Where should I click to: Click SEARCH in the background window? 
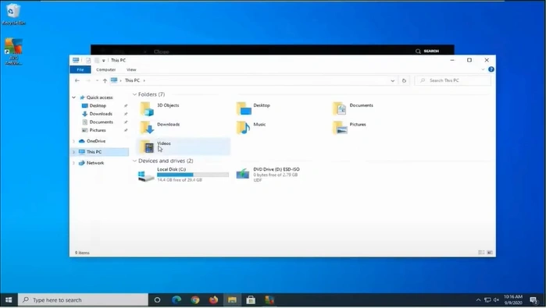[427, 51]
